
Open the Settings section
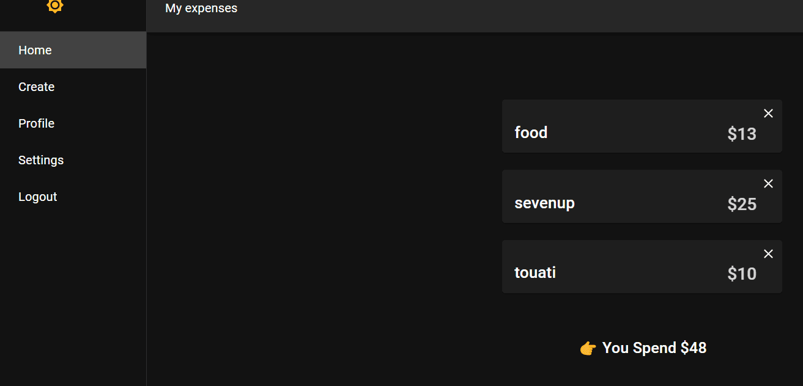pyautogui.click(x=41, y=160)
